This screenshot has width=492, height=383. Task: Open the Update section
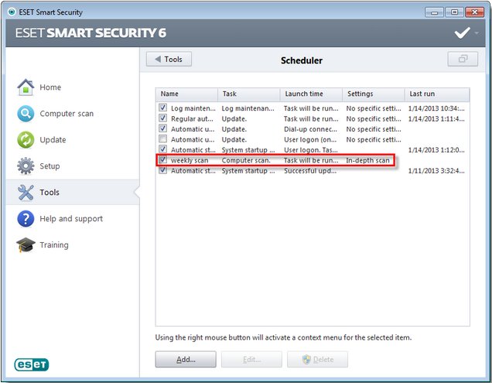[x=53, y=140]
